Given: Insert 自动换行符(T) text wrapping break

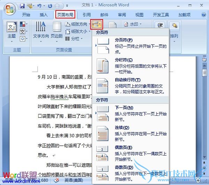Looking at the screenshot, I should (x=131, y=86).
